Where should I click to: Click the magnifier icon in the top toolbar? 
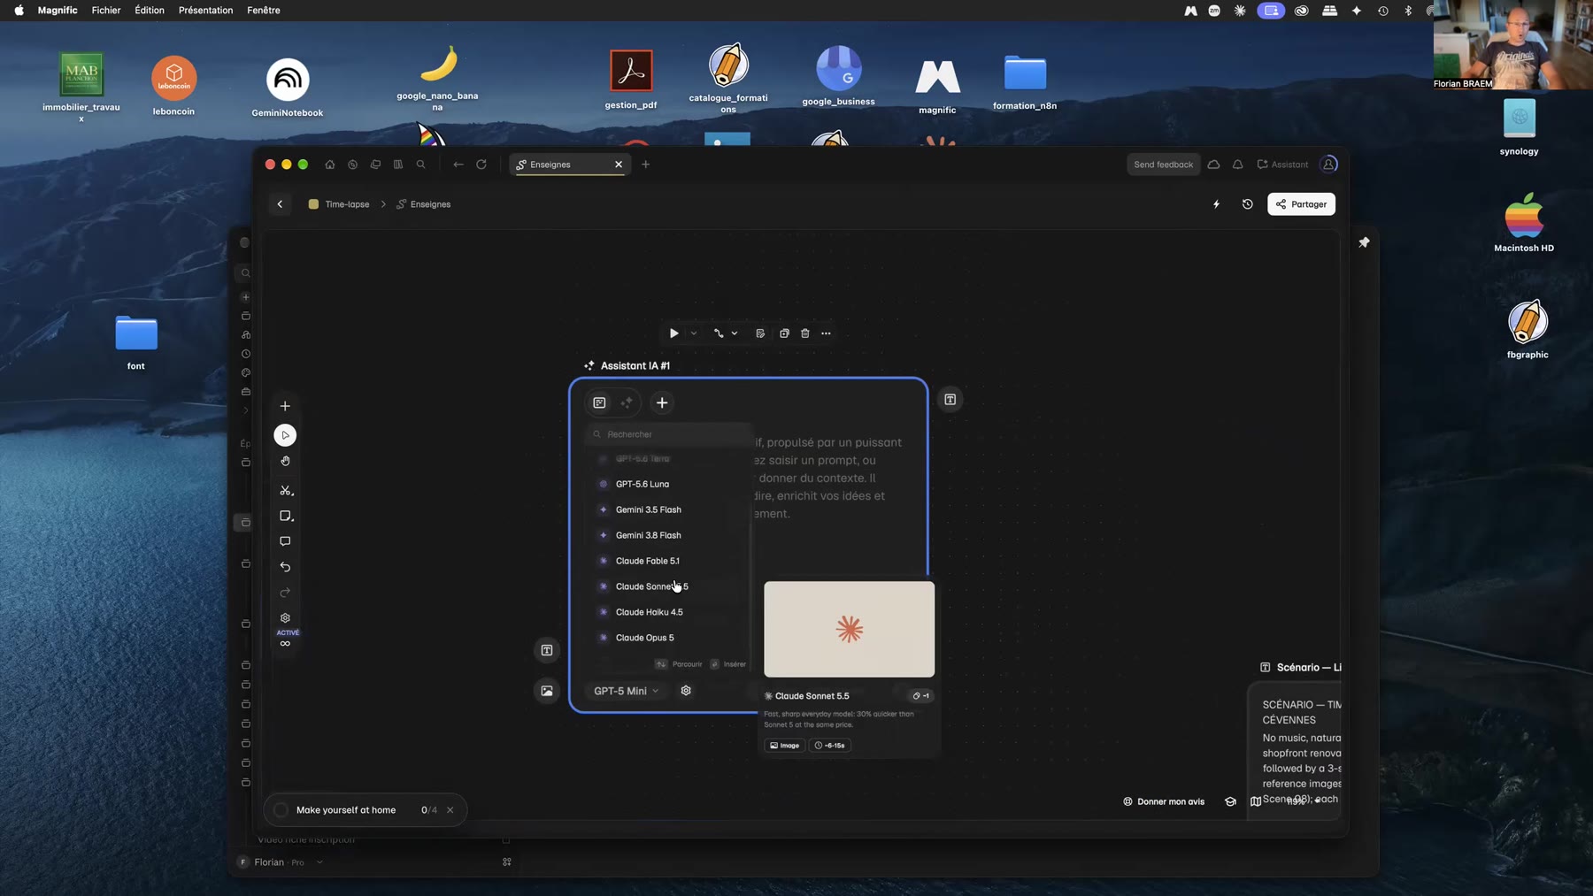421,165
